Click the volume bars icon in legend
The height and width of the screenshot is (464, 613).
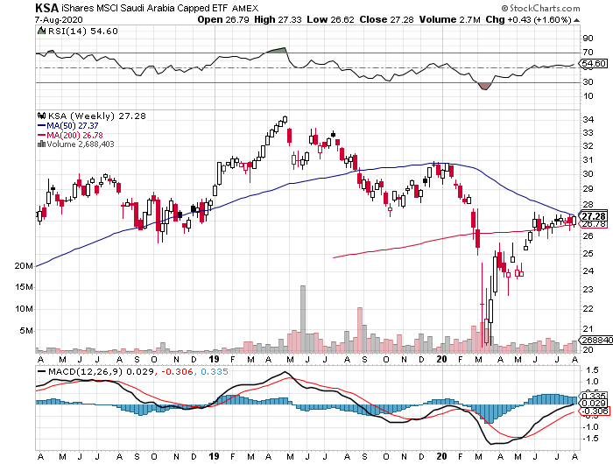coord(41,144)
